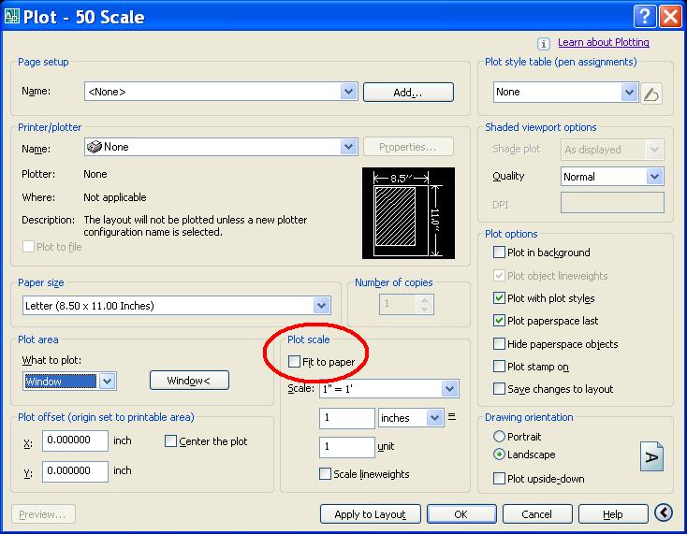
Task: Click the equals icon next to inches
Action: click(x=452, y=417)
